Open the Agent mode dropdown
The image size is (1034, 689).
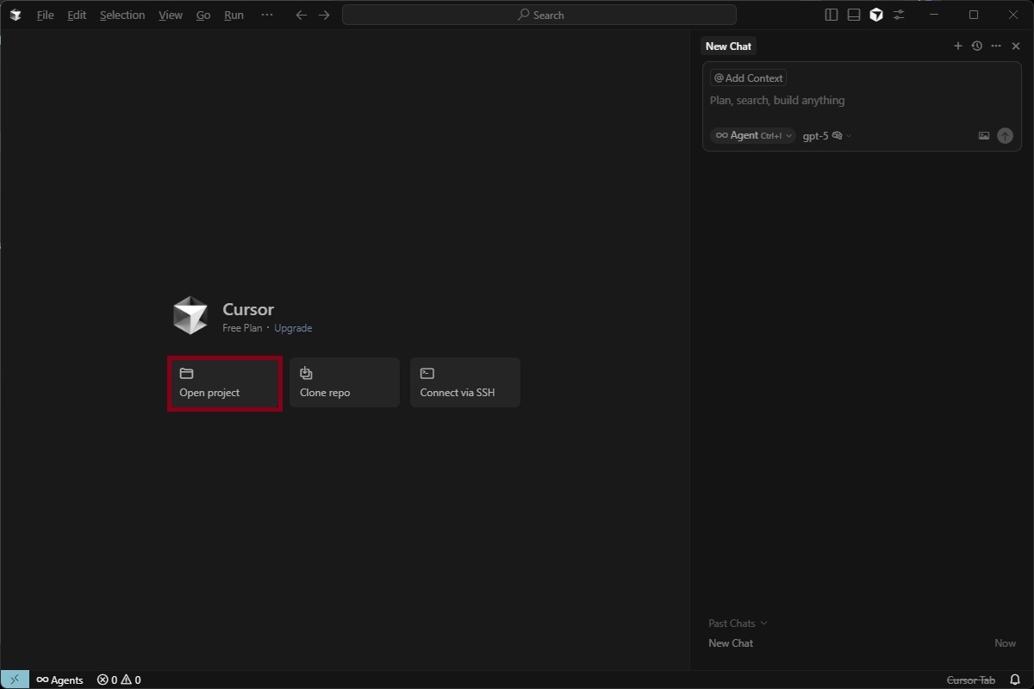[x=753, y=135]
